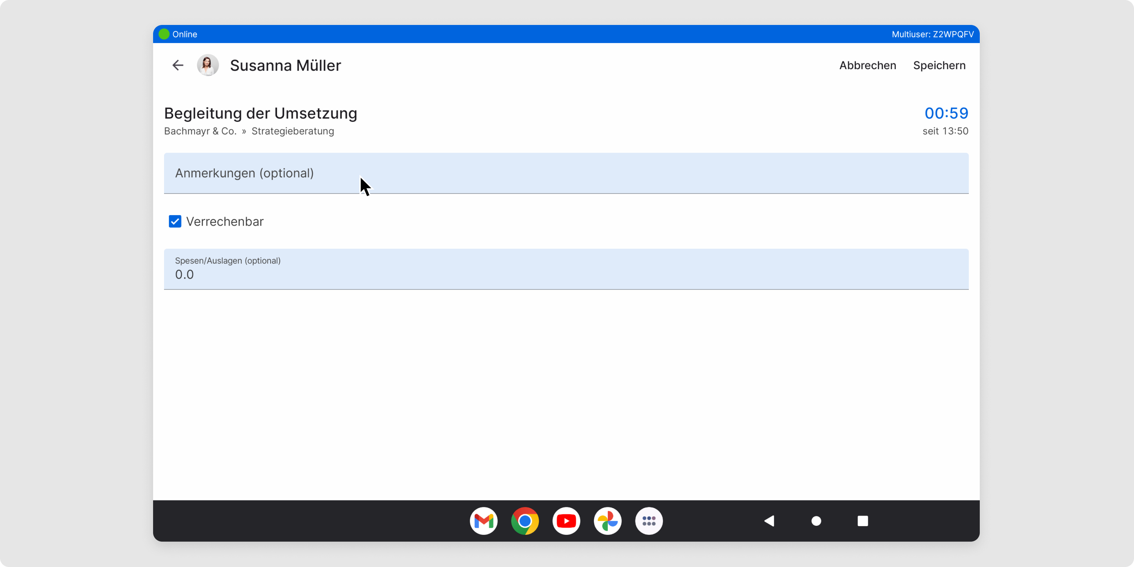This screenshot has height=567, width=1134.
Task: Click the green Online status indicator
Action: [x=164, y=34]
